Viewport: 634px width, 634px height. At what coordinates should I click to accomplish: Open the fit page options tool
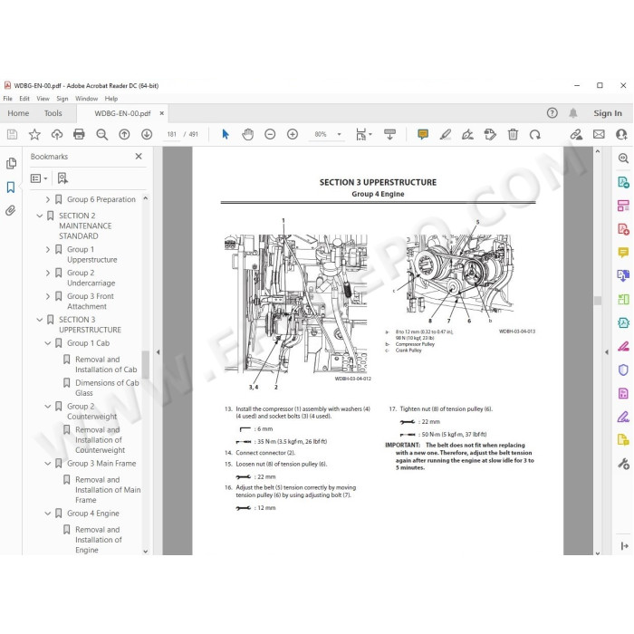pos(363,135)
